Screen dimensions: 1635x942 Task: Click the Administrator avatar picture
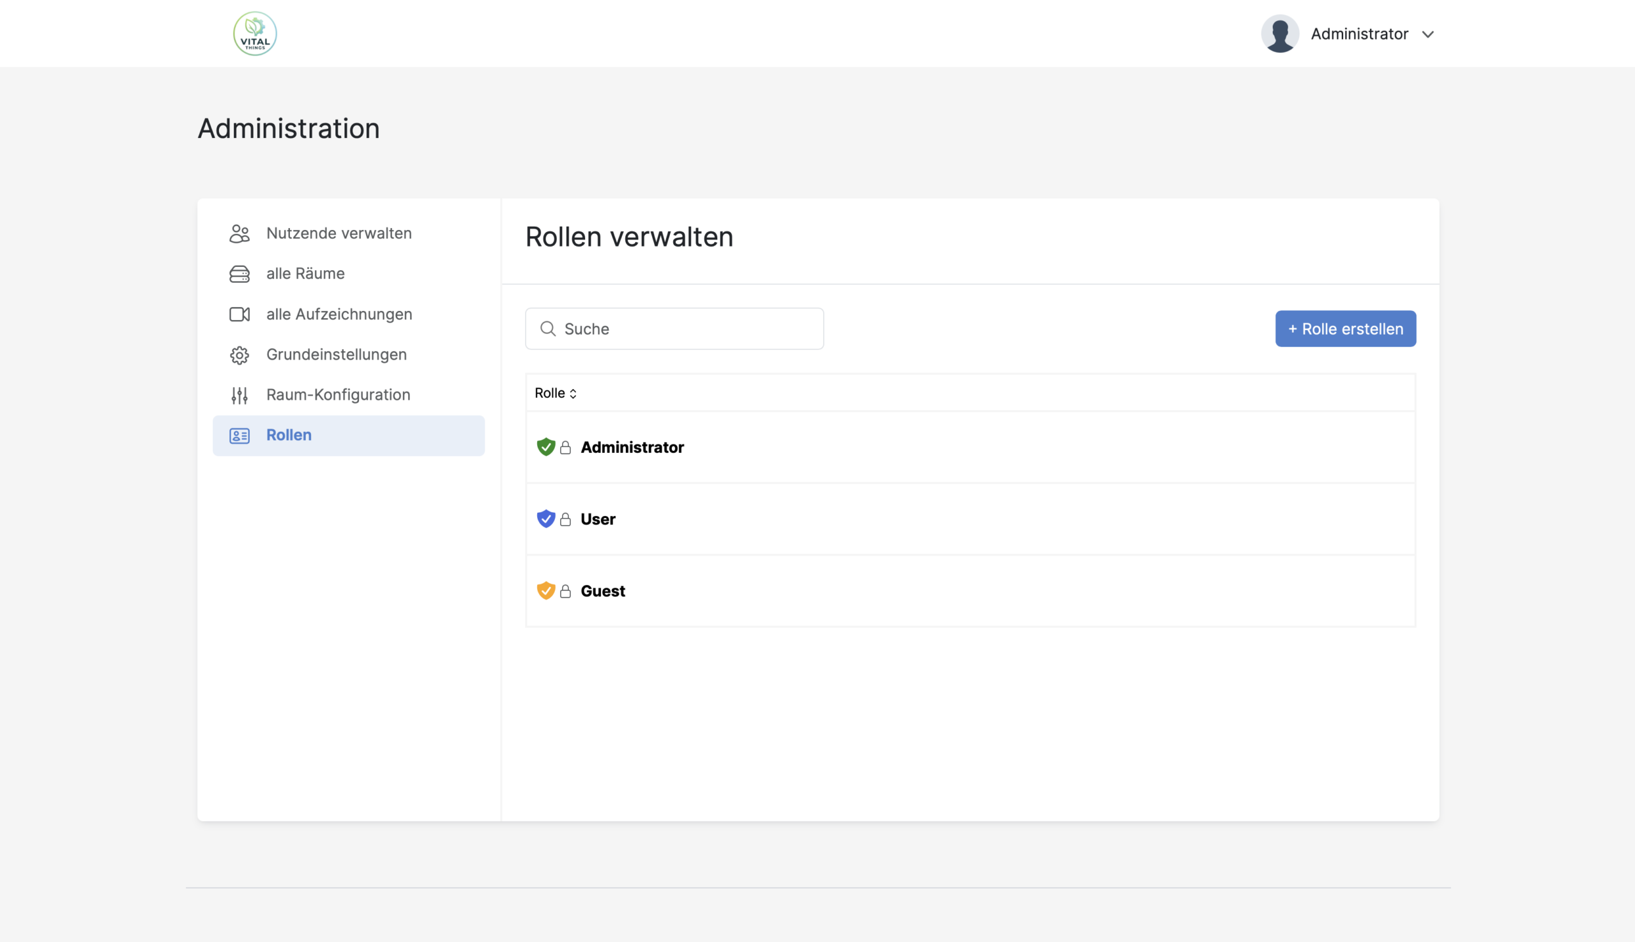[1279, 34]
